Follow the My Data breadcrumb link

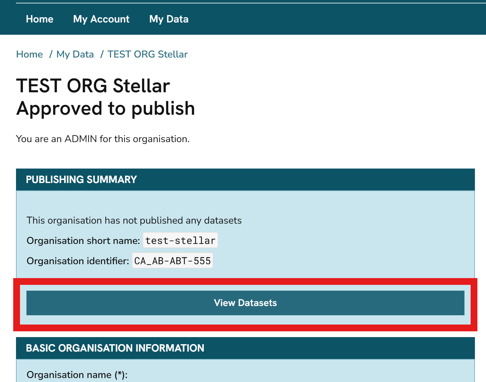pyautogui.click(x=75, y=54)
